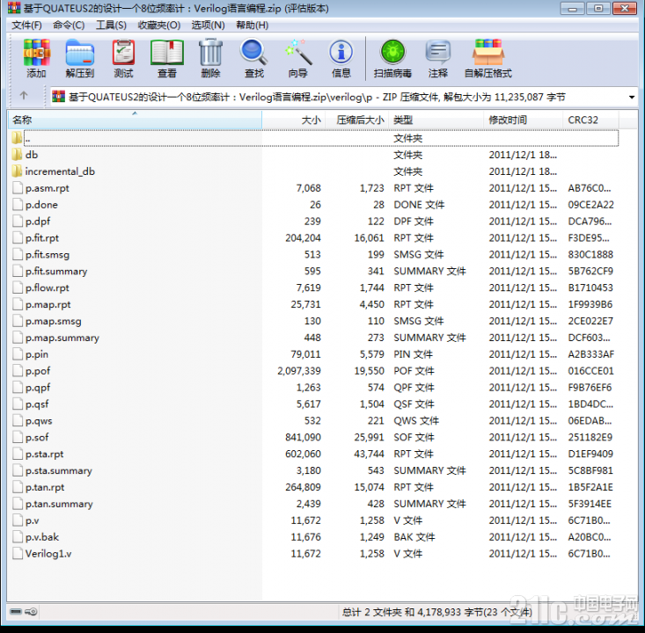
Task: Click the archive path address field
Action: pyautogui.click(x=343, y=97)
